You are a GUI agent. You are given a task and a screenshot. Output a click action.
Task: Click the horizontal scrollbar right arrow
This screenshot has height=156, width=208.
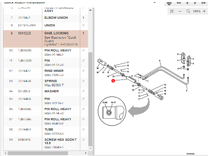[x=86, y=153]
